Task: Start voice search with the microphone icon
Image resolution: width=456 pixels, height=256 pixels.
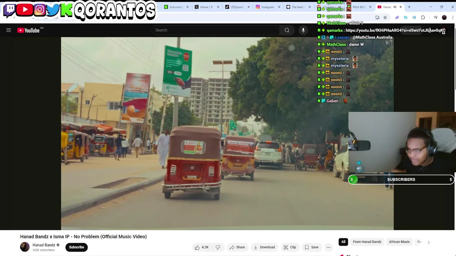Action: tap(303, 30)
